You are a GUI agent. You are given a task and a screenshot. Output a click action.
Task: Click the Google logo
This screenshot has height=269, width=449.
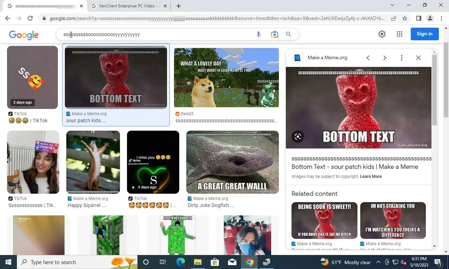pyautogui.click(x=24, y=35)
